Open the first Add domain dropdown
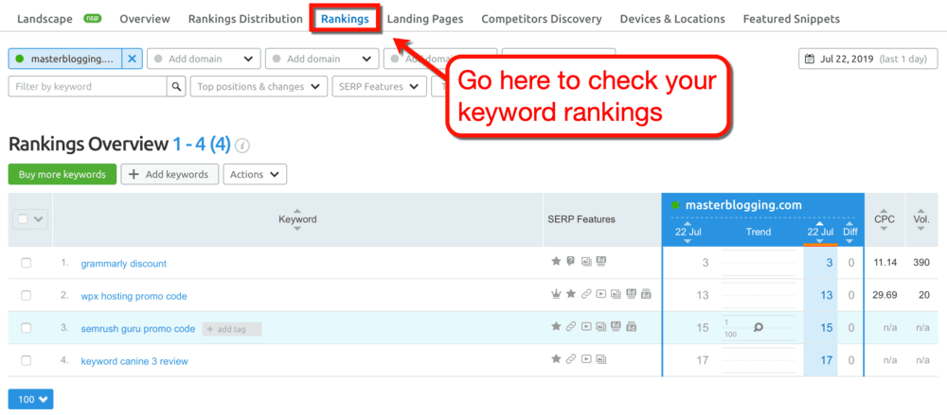 204,60
